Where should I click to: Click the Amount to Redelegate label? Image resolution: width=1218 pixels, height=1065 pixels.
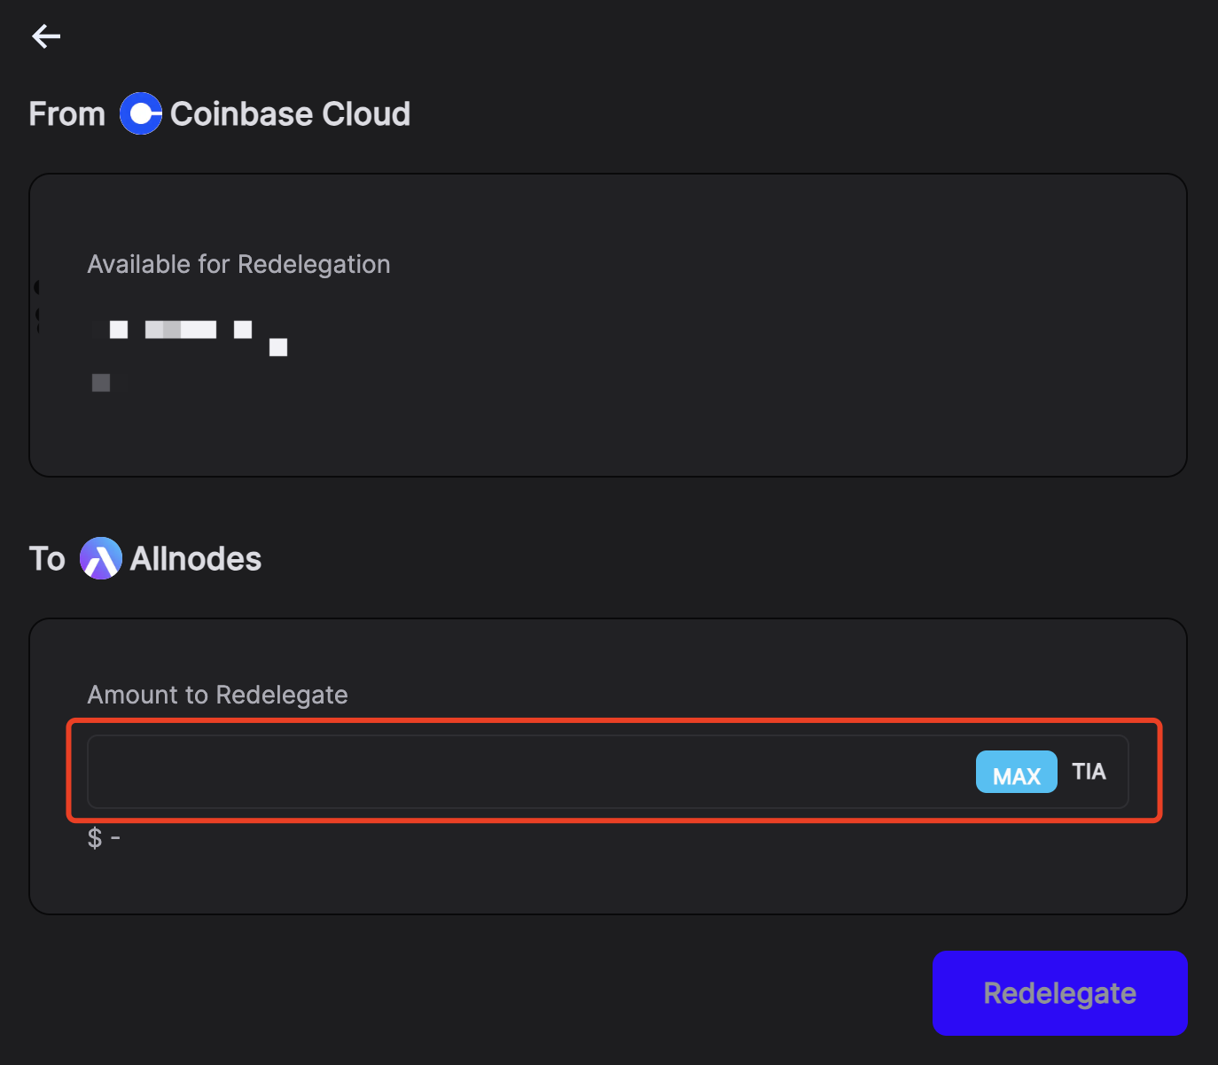coord(217,695)
